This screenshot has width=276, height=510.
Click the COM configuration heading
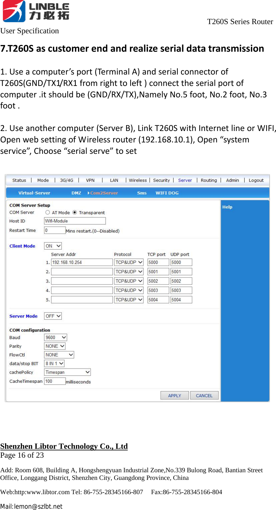pyautogui.click(x=30, y=330)
